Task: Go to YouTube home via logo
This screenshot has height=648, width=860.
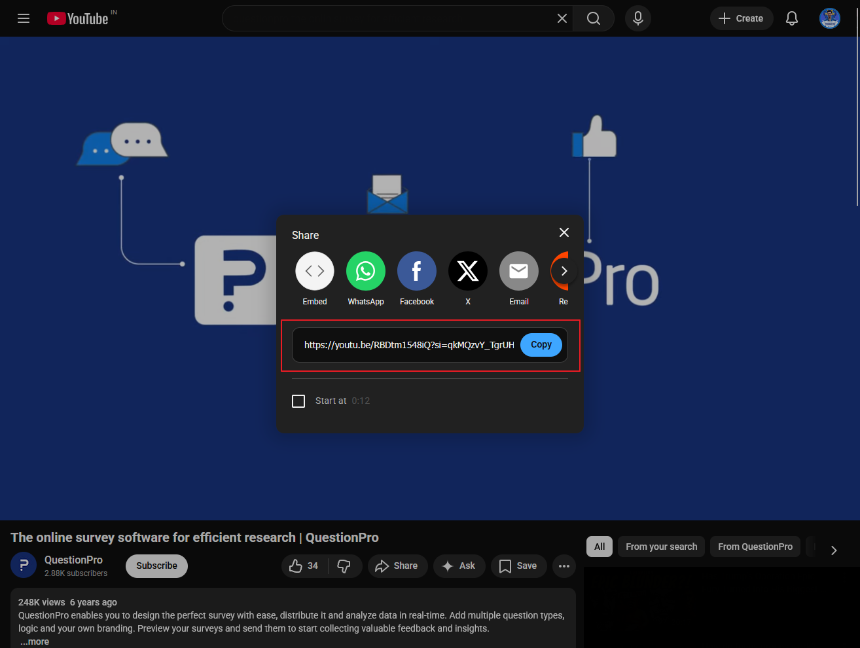Action: coord(78,18)
